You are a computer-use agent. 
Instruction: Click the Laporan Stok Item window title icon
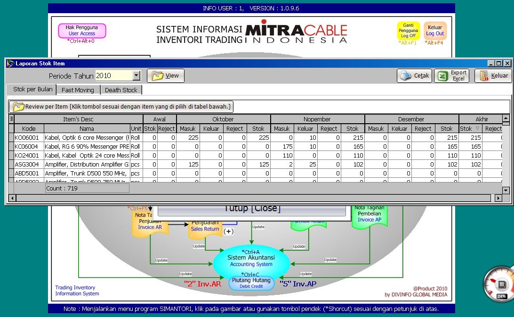10,63
